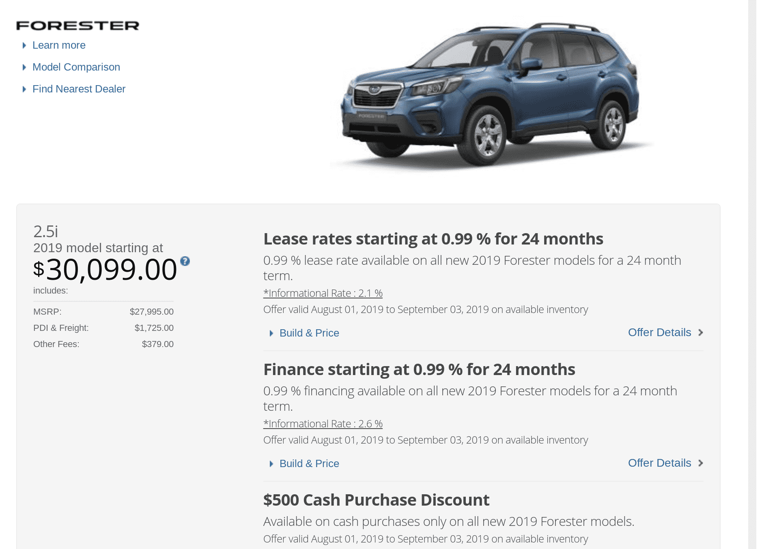Open the Learn more link
The image size is (762, 549).
[x=59, y=45]
